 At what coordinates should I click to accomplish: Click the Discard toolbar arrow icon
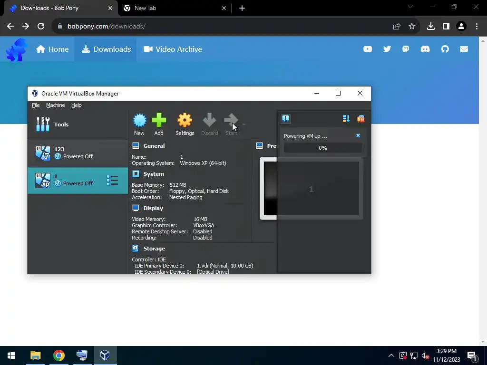point(209,120)
